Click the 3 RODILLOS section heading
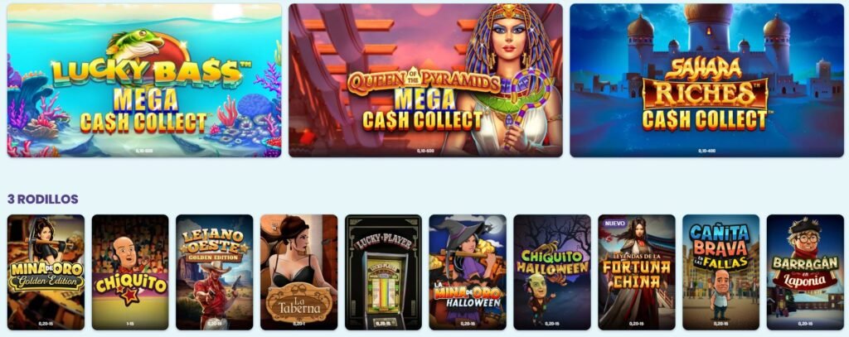849x337 pixels. pos(43,199)
